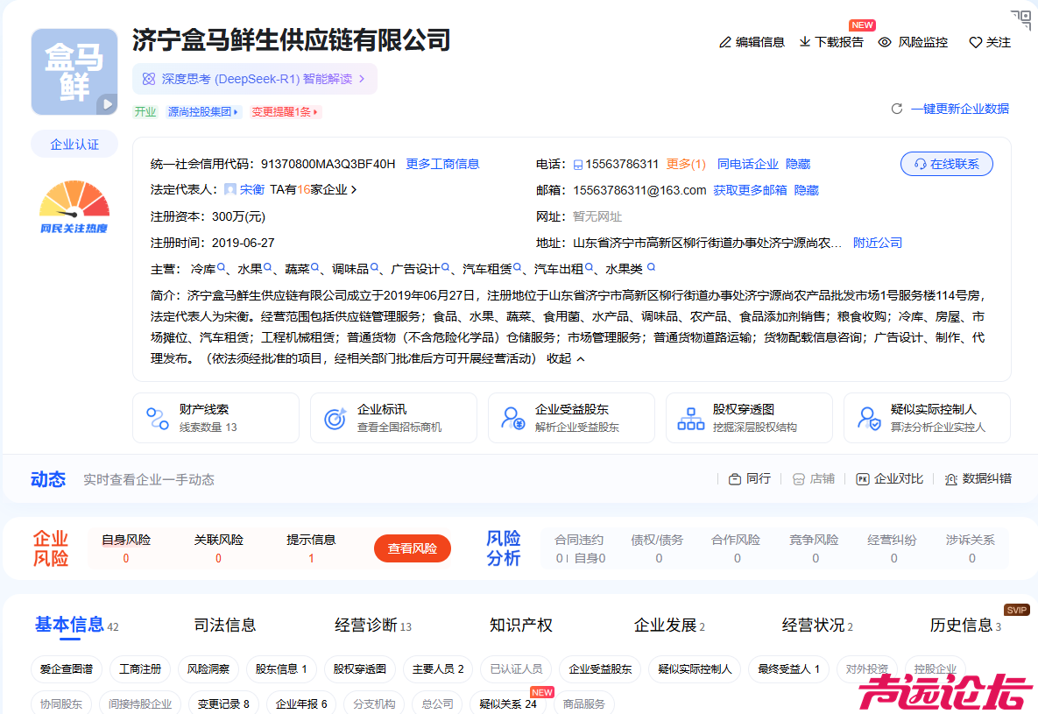Open 更多工商信息 link

(x=442, y=164)
